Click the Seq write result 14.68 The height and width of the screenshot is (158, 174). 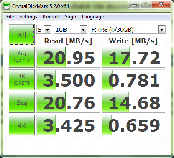pos(133,102)
